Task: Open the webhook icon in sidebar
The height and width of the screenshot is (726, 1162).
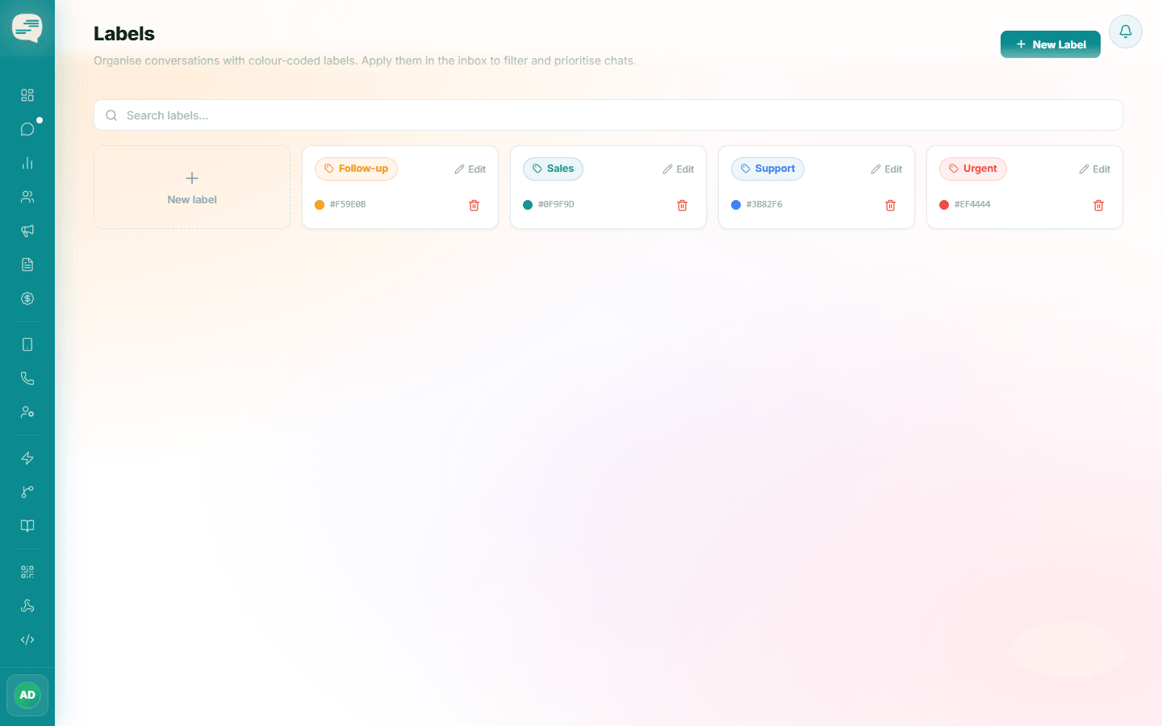Action: click(27, 606)
